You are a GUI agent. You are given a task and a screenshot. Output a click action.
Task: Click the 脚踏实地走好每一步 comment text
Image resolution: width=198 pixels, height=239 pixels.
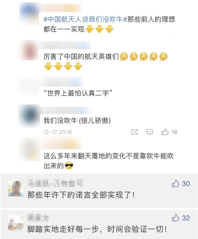coord(97,229)
